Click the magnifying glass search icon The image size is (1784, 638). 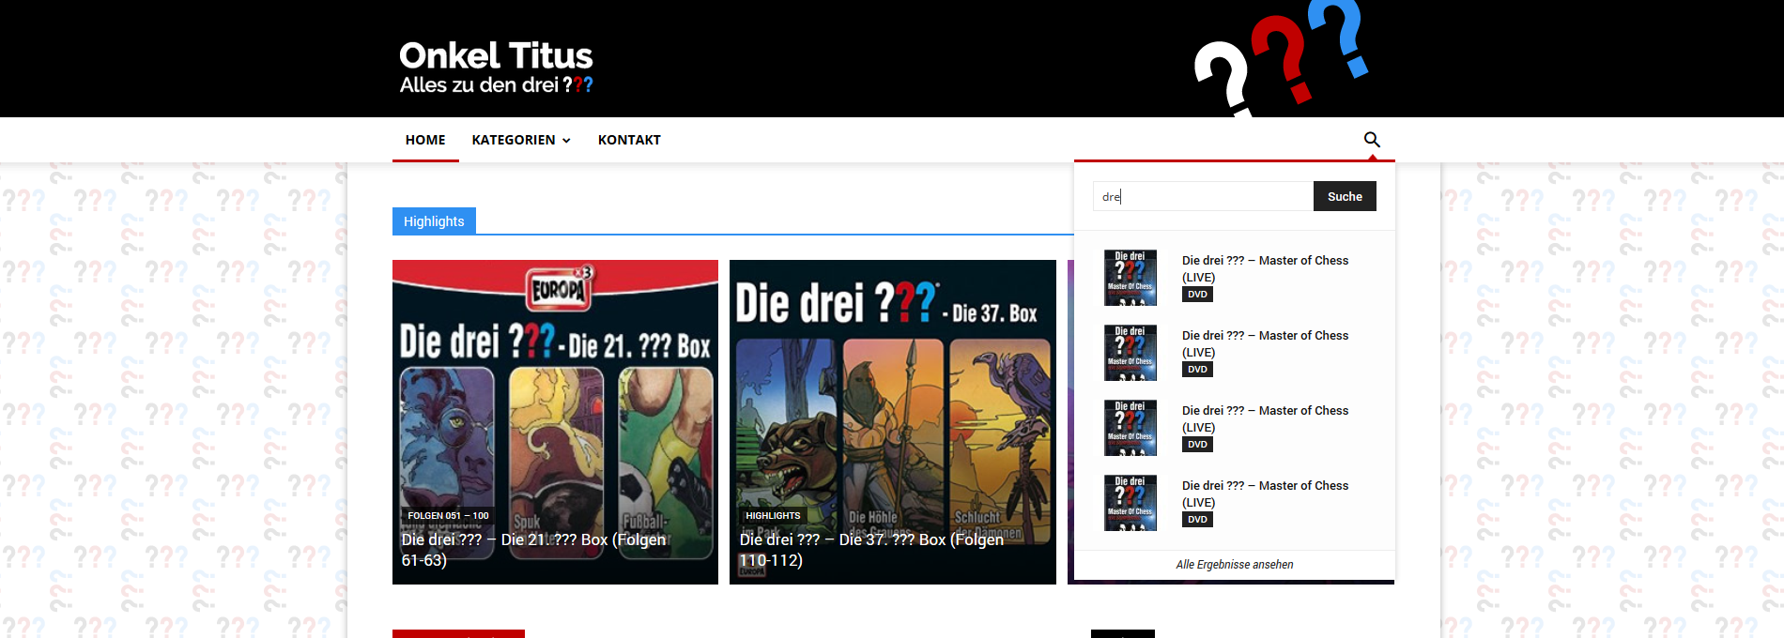[1372, 140]
